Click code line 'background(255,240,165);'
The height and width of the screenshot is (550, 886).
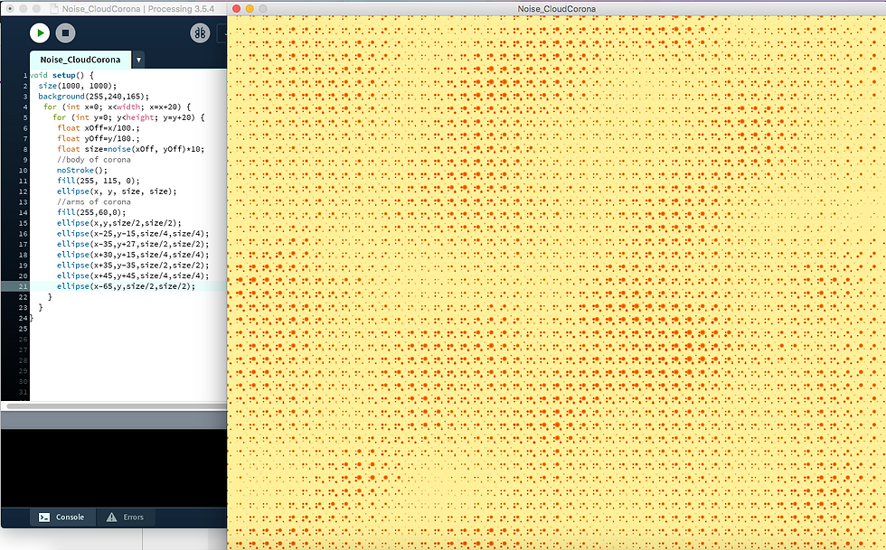pyautogui.click(x=94, y=96)
